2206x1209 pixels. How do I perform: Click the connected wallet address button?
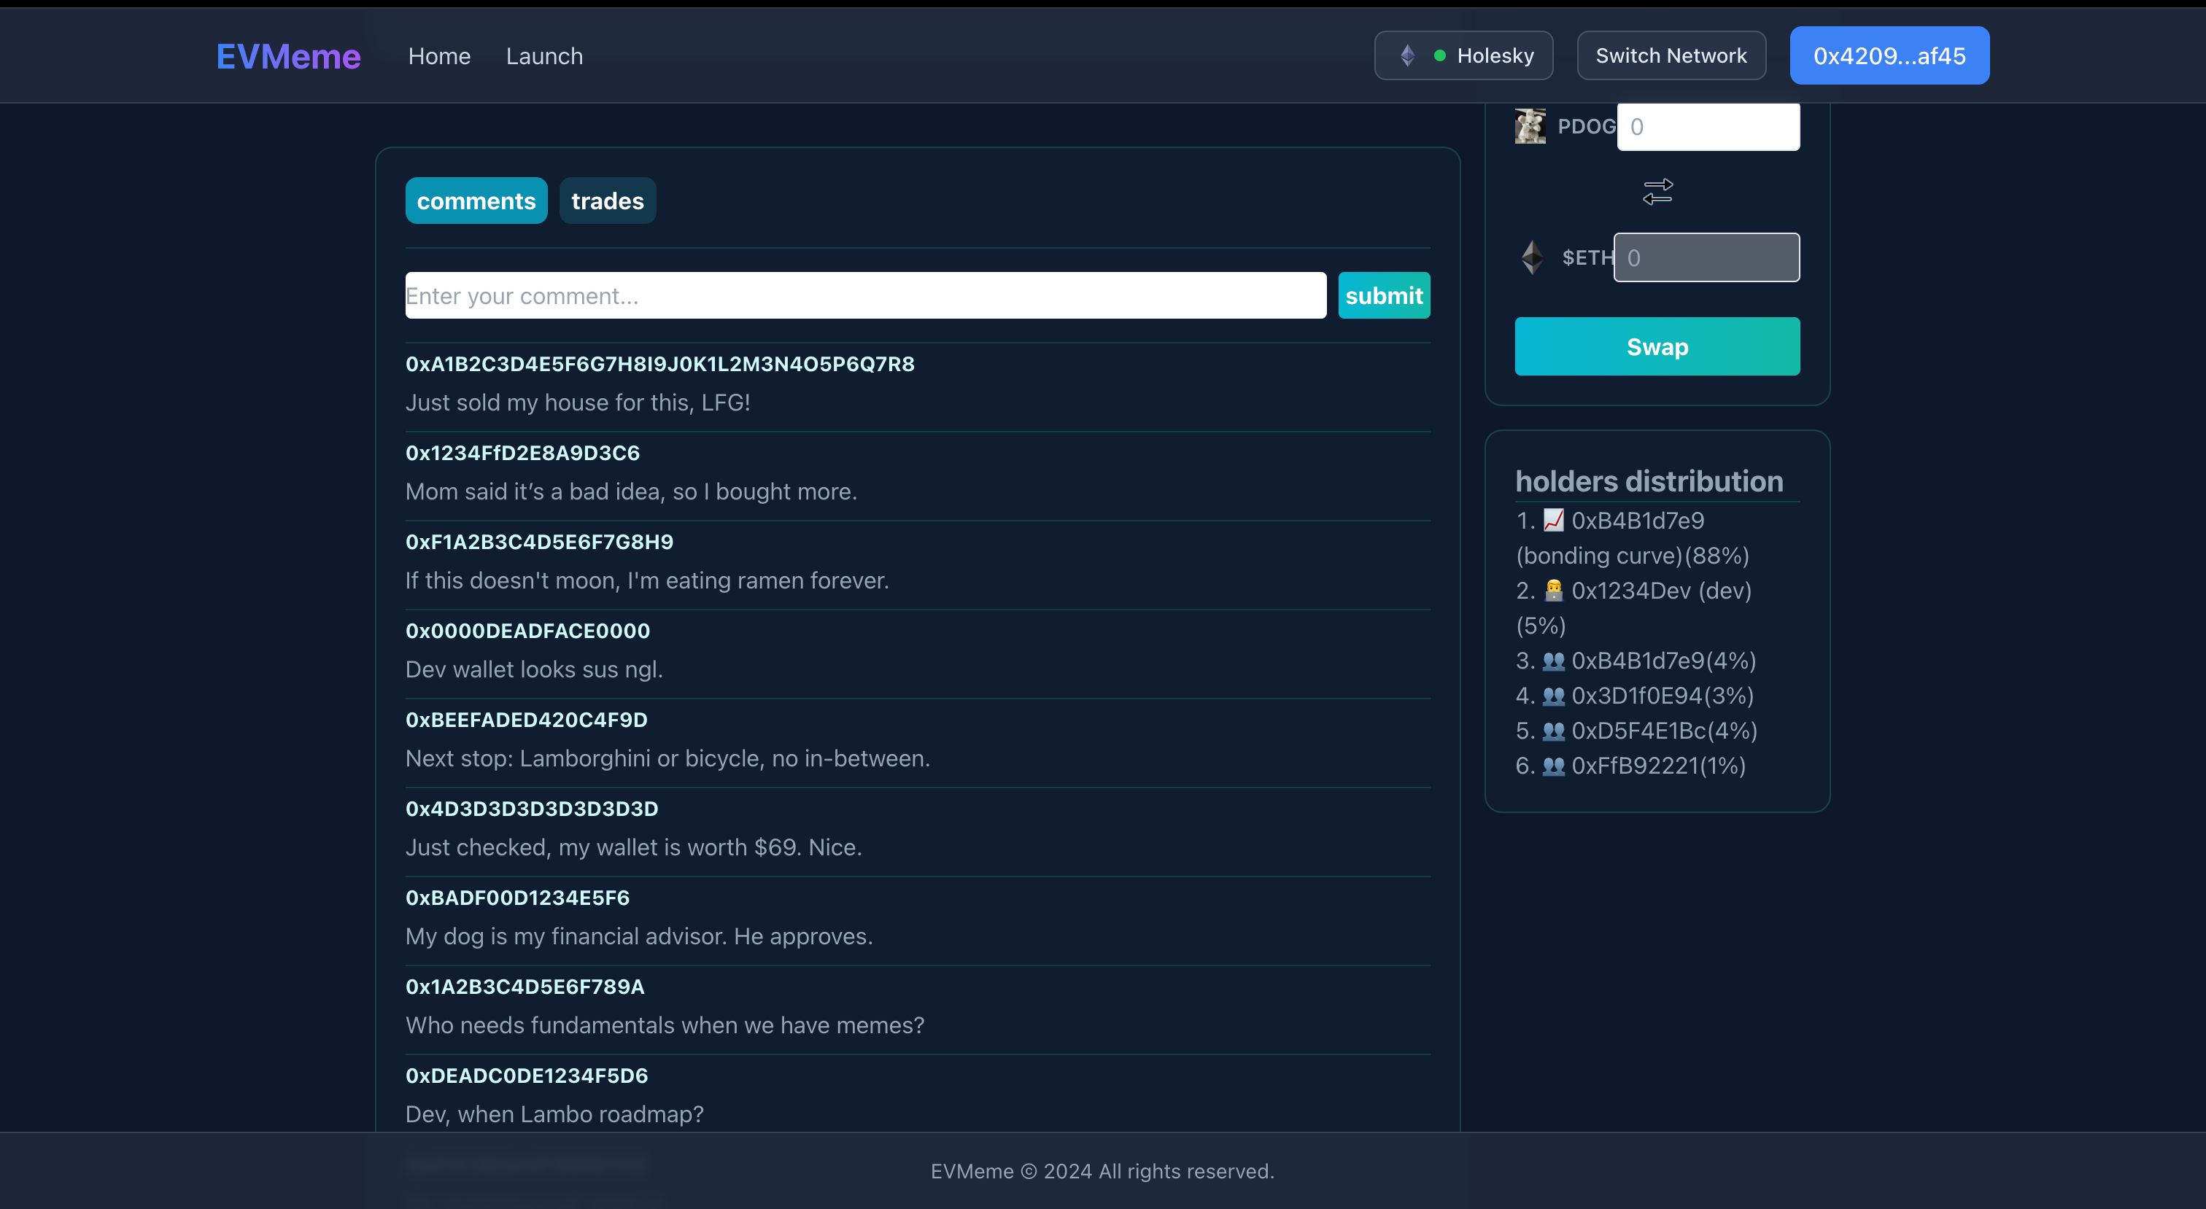1890,55
